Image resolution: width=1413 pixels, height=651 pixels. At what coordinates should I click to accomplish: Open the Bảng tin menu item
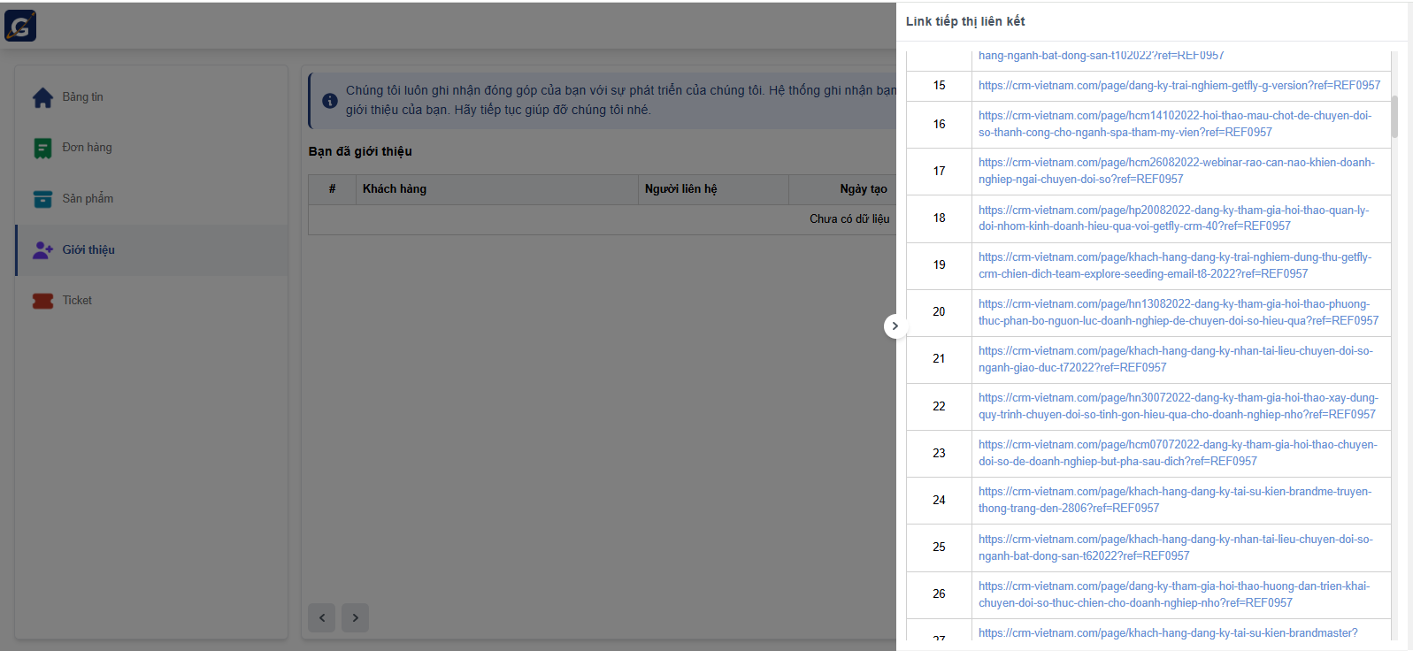[x=82, y=97]
